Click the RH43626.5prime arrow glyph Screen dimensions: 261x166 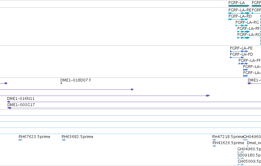[214, 146]
